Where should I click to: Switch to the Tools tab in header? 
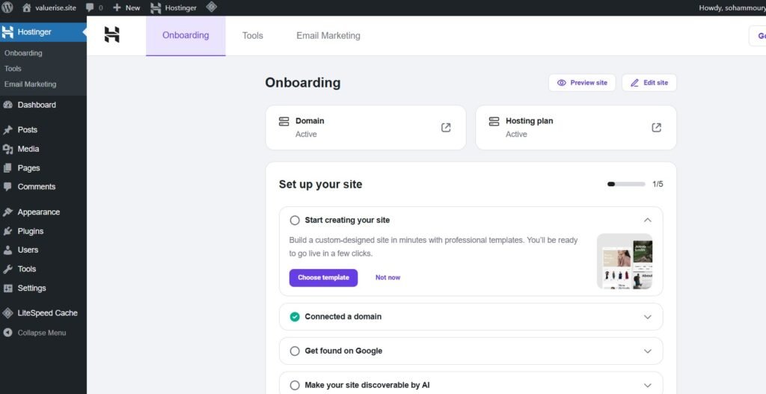tap(252, 36)
